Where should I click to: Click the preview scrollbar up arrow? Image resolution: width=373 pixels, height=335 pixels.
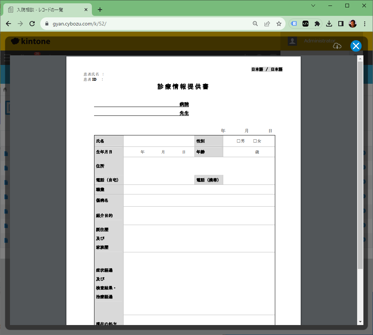[x=360, y=59]
